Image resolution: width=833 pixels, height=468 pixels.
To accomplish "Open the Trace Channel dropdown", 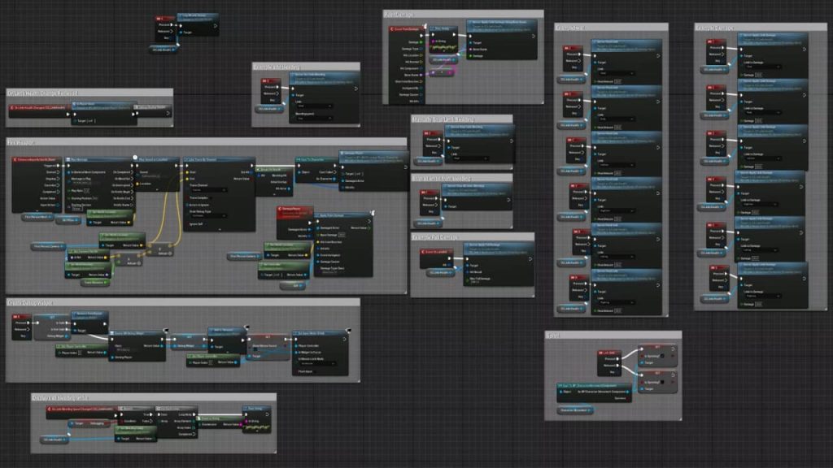I will coord(209,190).
